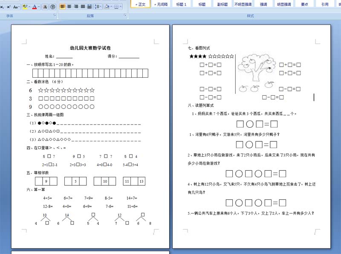Viewport: 341px width, 254px height.
Task: Click the equation 14+7=
Action: pyautogui.click(x=132, y=198)
